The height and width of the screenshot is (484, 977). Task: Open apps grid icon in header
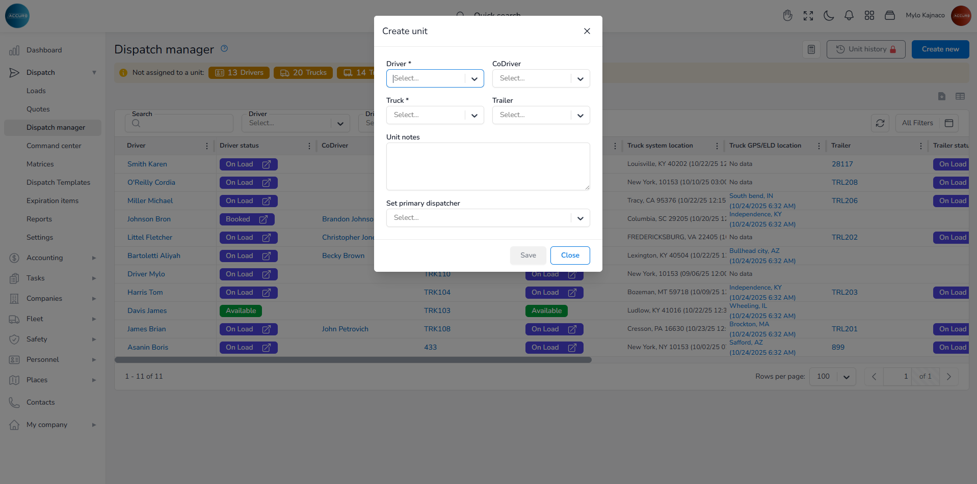pyautogui.click(x=869, y=16)
